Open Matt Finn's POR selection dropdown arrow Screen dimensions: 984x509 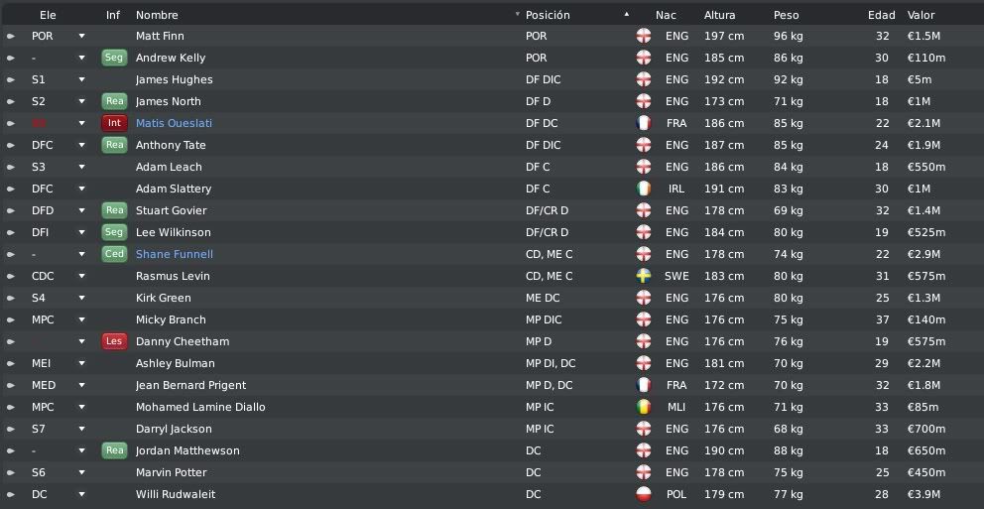tap(81, 37)
